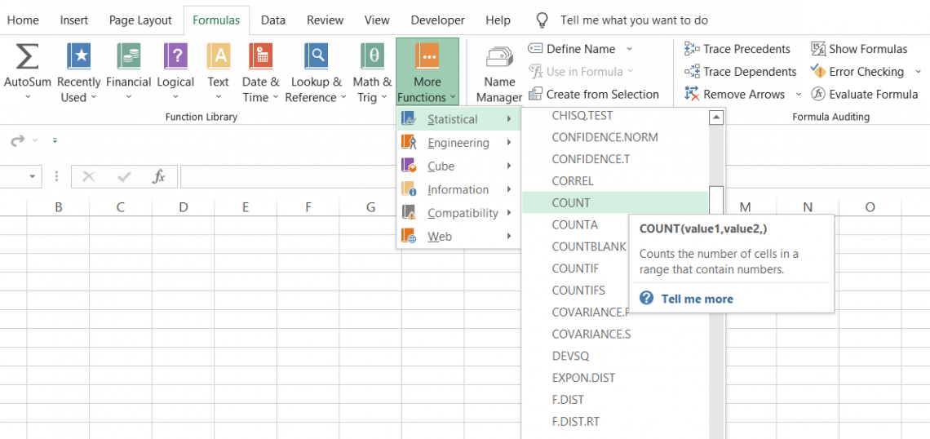The width and height of the screenshot is (930, 439).
Task: Click the Tell me more link
Action: pos(697,299)
